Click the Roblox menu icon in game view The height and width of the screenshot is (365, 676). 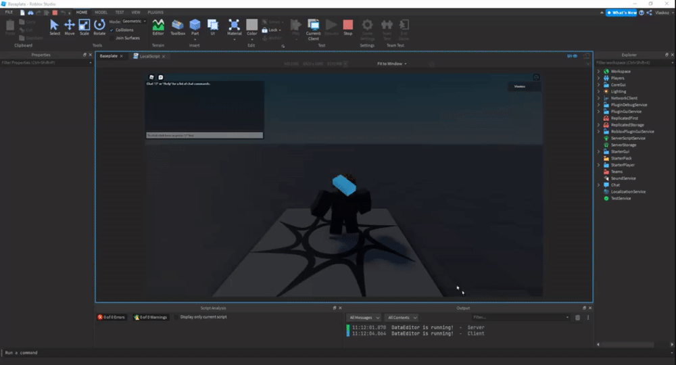click(151, 77)
